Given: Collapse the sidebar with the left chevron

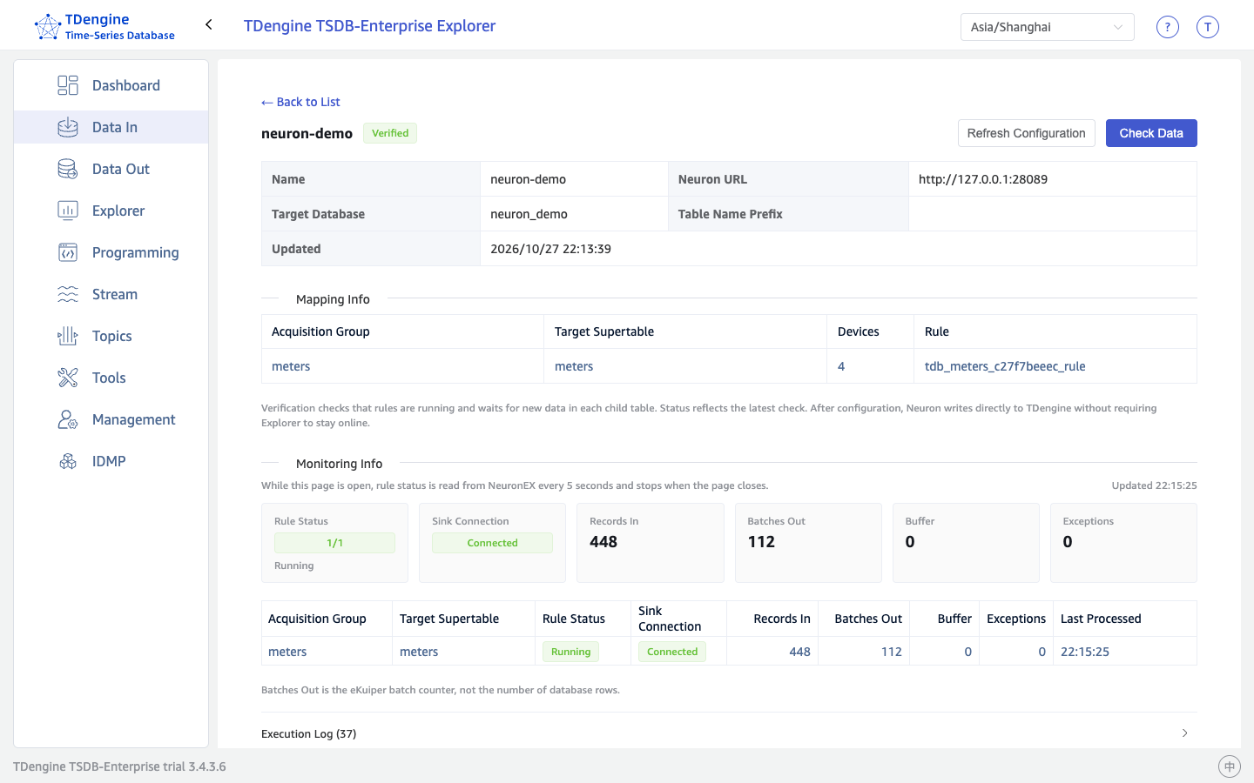Looking at the screenshot, I should point(209,24).
